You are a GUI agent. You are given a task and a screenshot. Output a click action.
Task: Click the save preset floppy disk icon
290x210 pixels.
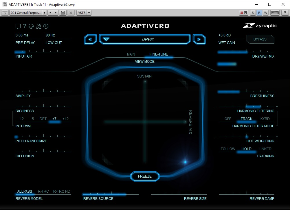point(63,13)
